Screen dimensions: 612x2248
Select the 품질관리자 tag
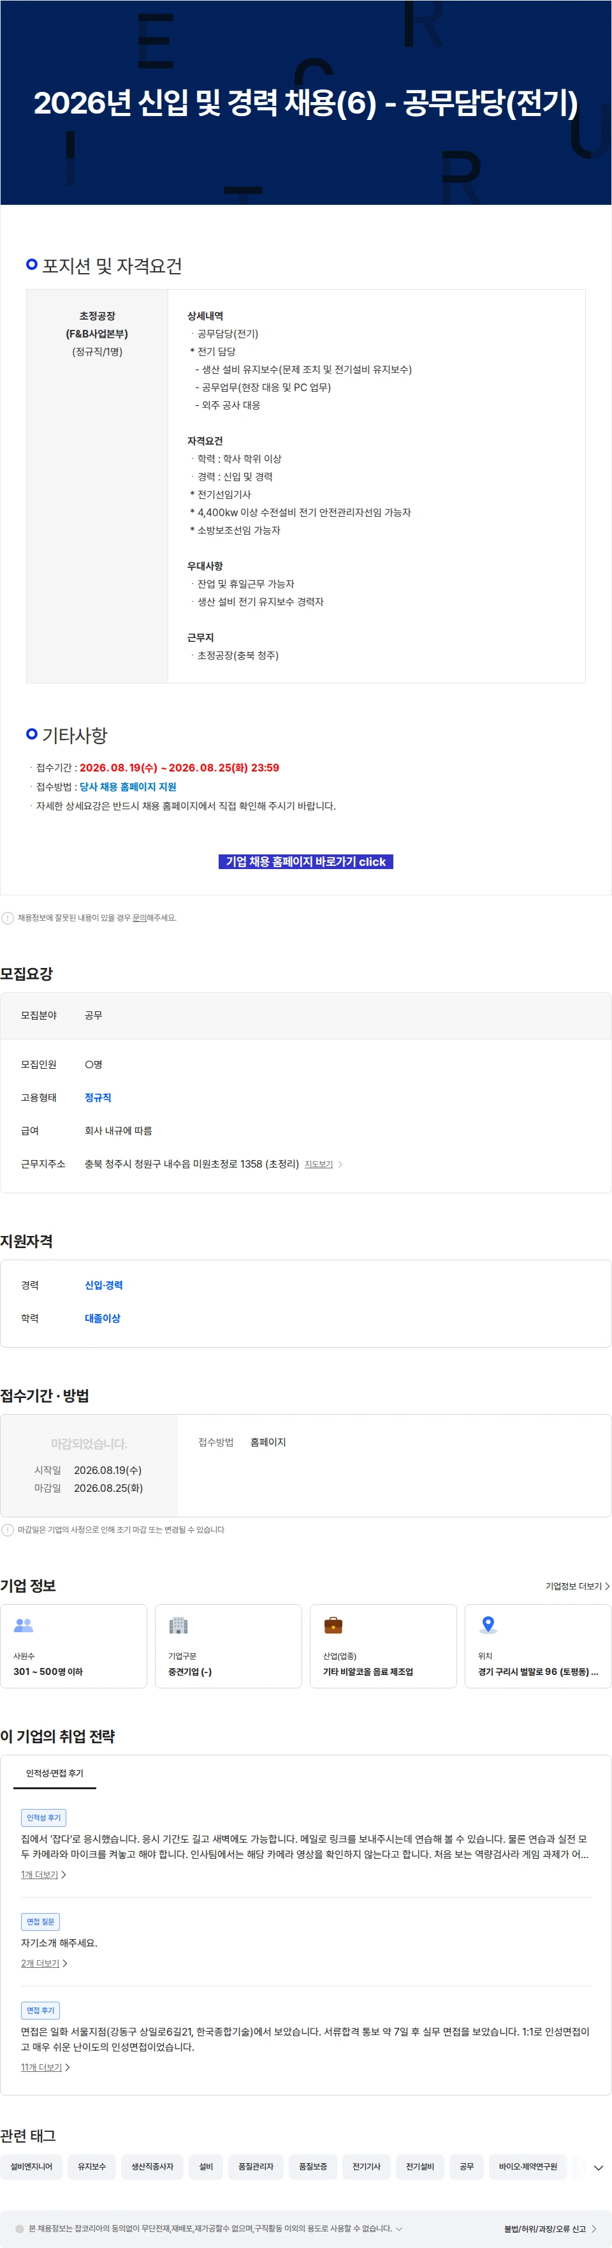point(256,2167)
